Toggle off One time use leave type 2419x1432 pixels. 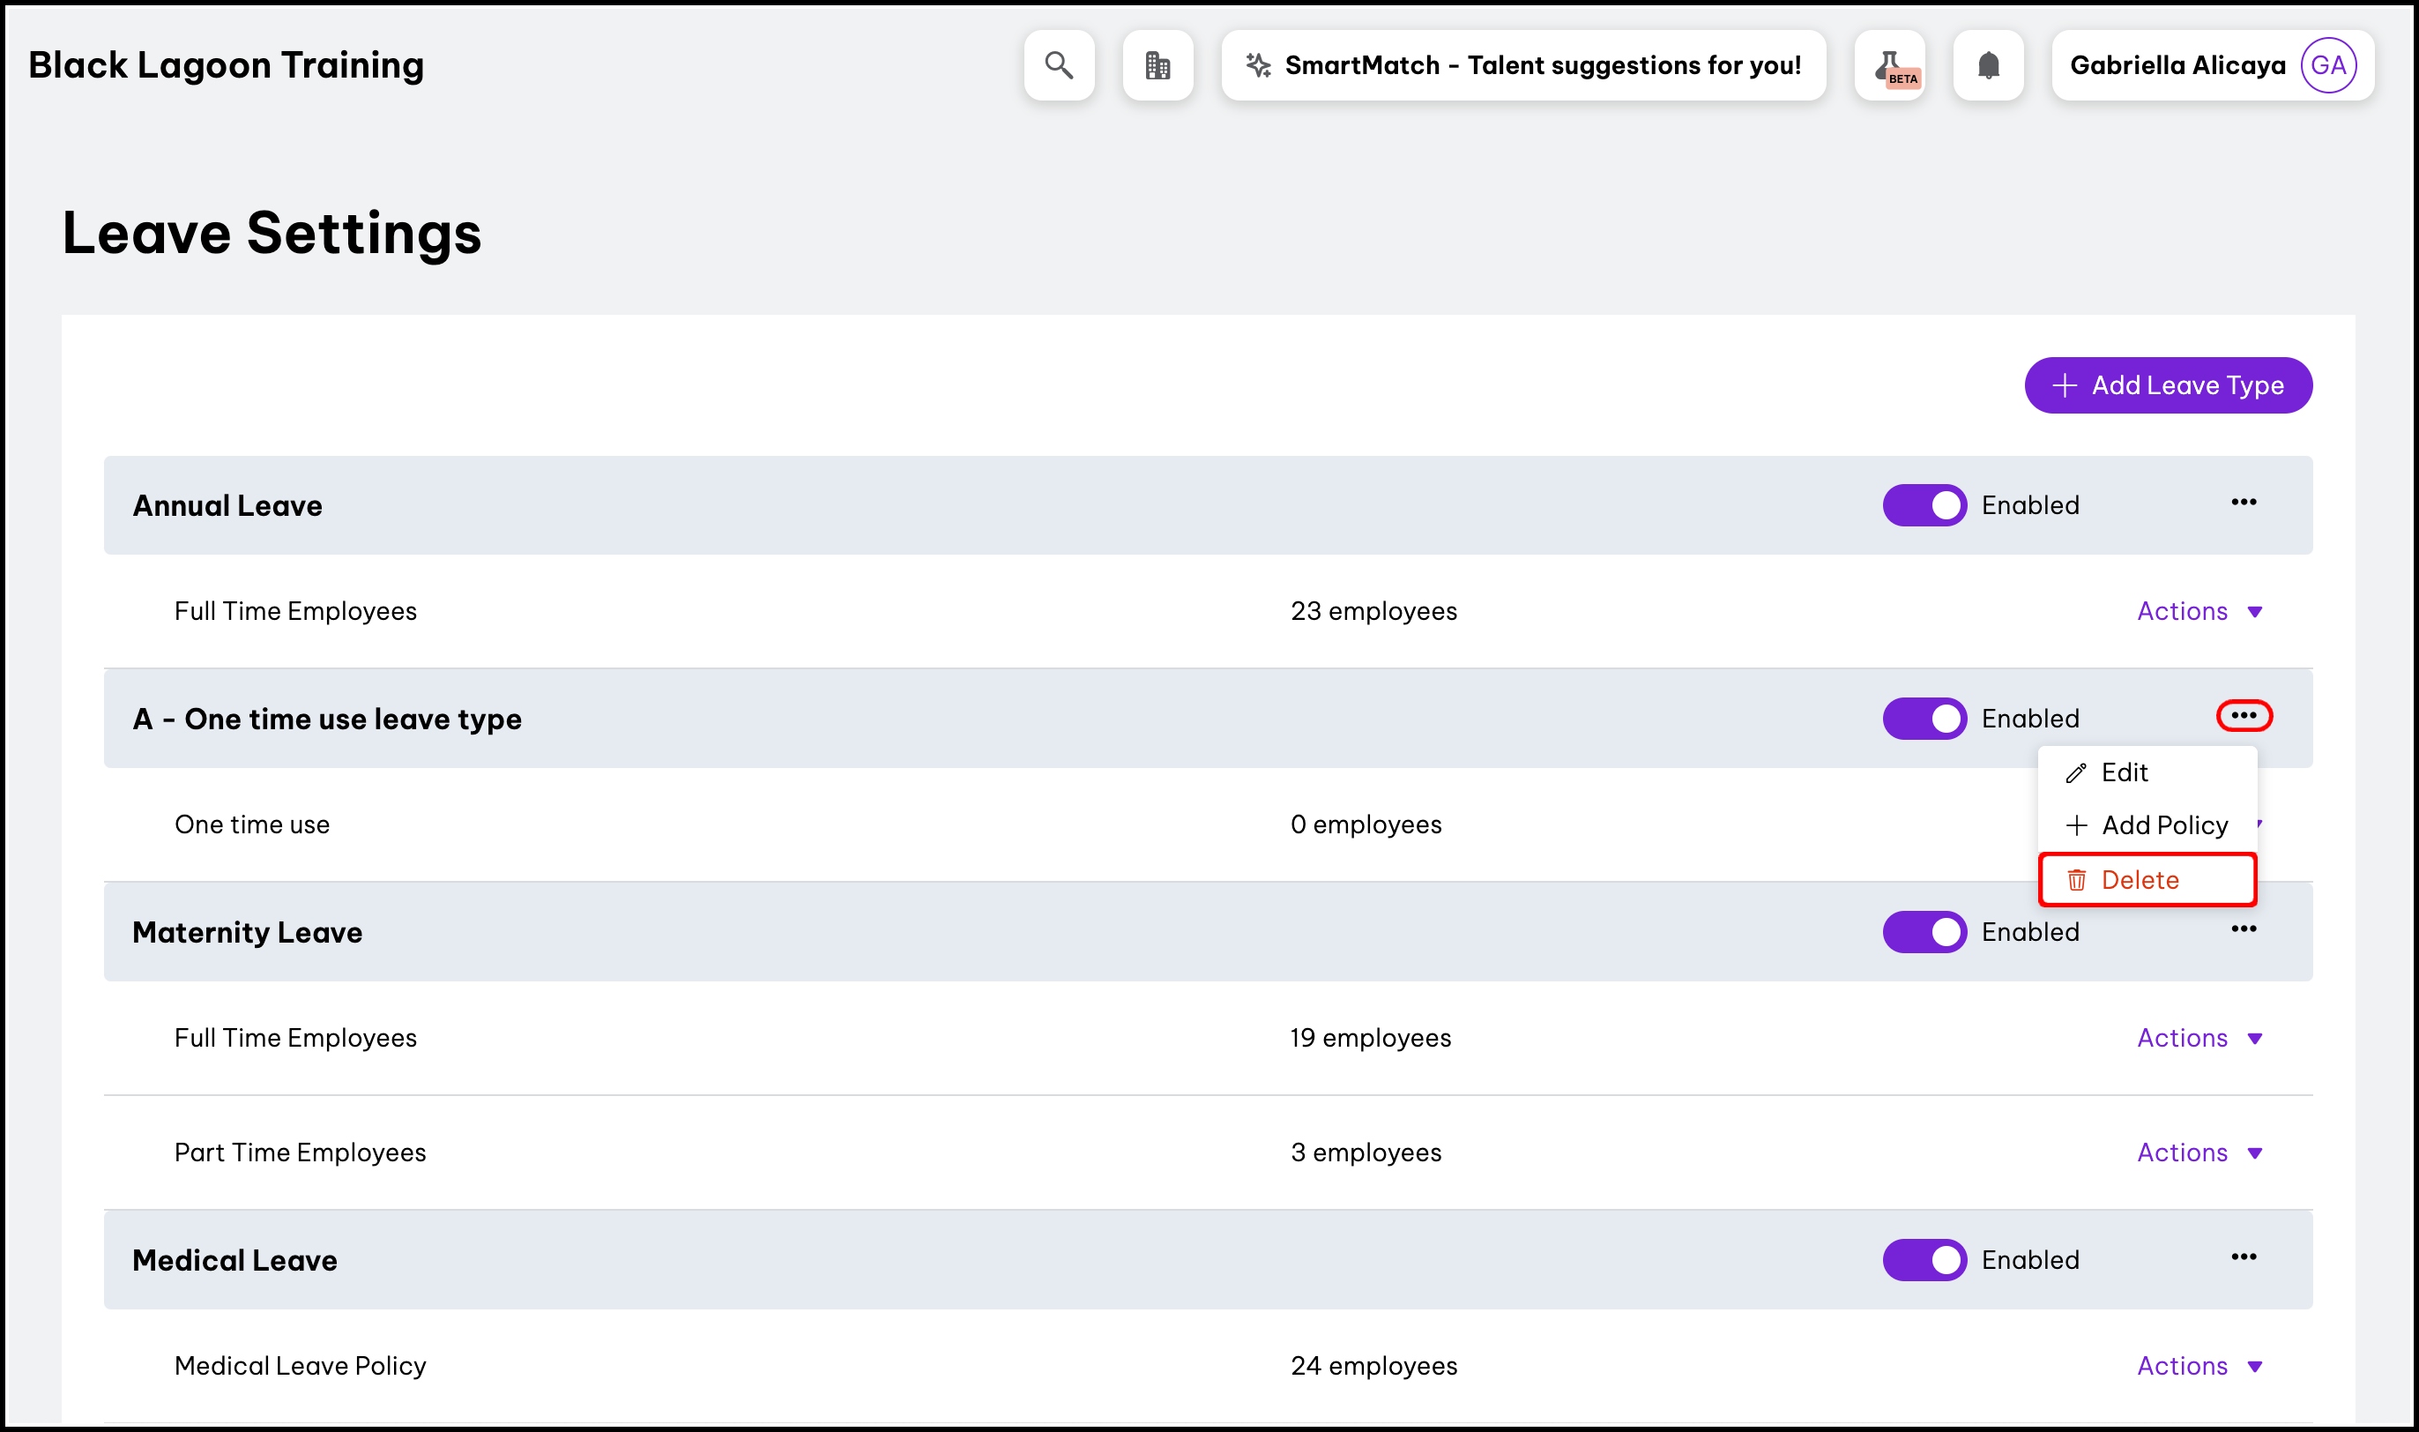(x=1924, y=718)
